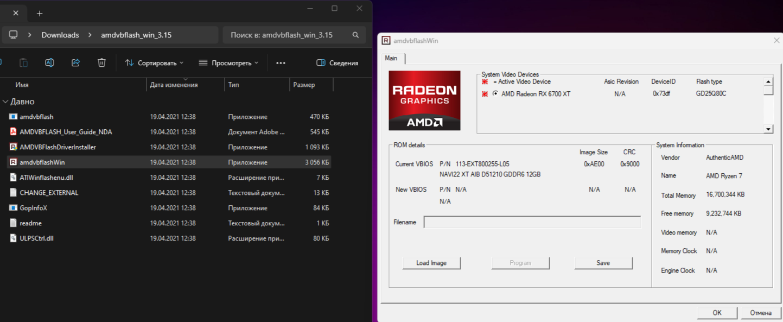The image size is (783, 322).
Task: Click the OK button in amdvbflashWin
Action: tap(717, 313)
